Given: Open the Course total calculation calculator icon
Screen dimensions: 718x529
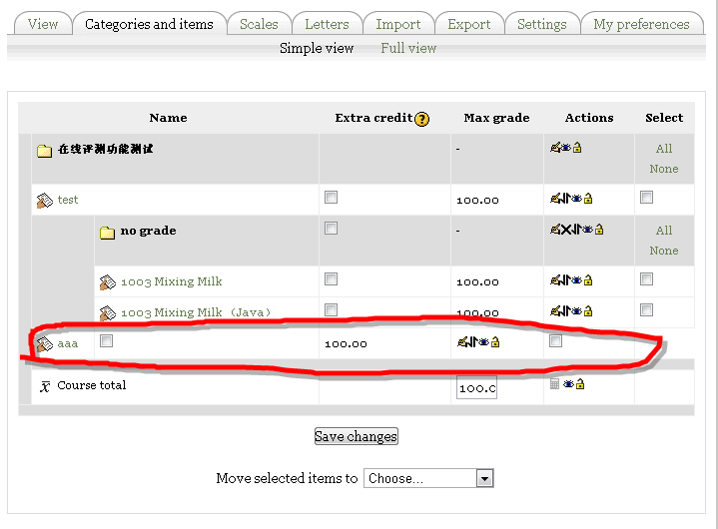Looking at the screenshot, I should (x=554, y=384).
